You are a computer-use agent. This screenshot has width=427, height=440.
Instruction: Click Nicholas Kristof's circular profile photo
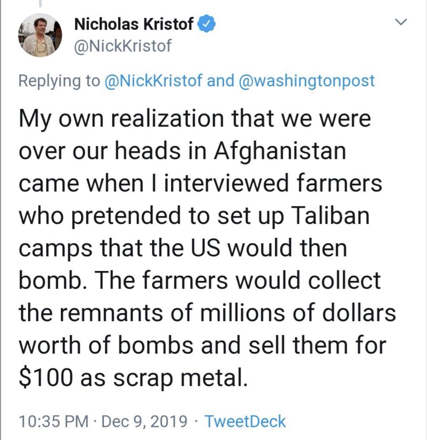(40, 35)
